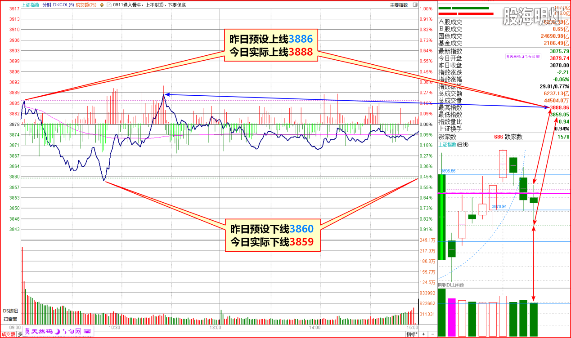Open the 主要指数 index selector
This screenshot has width=571, height=338.
coord(398,5)
